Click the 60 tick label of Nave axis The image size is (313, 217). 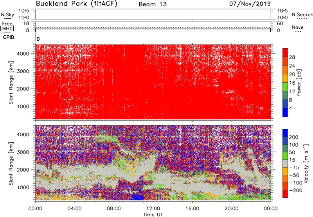tap(280, 24)
